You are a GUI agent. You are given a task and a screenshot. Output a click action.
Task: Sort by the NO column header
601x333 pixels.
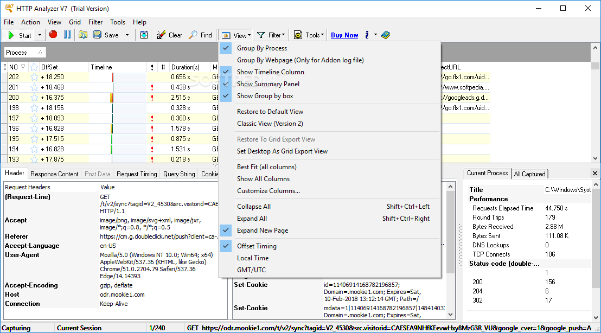click(x=17, y=67)
